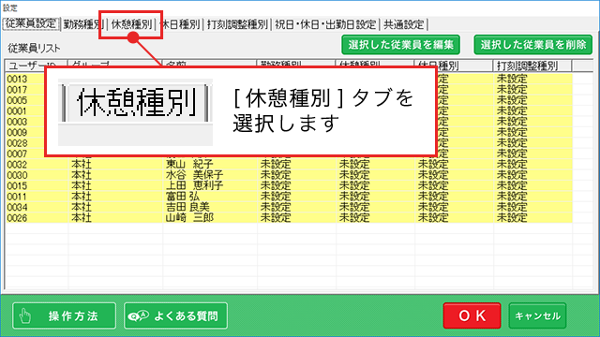Image resolution: width=600 pixels, height=337 pixels.
Task: Select employee row 水谷 美保子
Action: pos(289,175)
